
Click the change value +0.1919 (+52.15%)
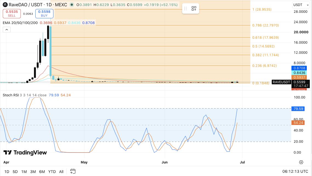[161, 5]
